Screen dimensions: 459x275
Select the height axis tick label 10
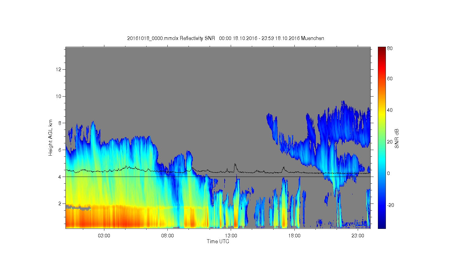coord(59,96)
